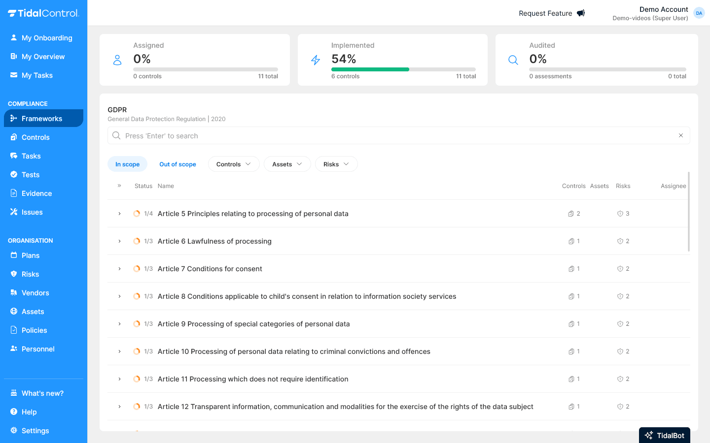Switch to the Out of scope filter
The image size is (710, 443).
point(177,164)
